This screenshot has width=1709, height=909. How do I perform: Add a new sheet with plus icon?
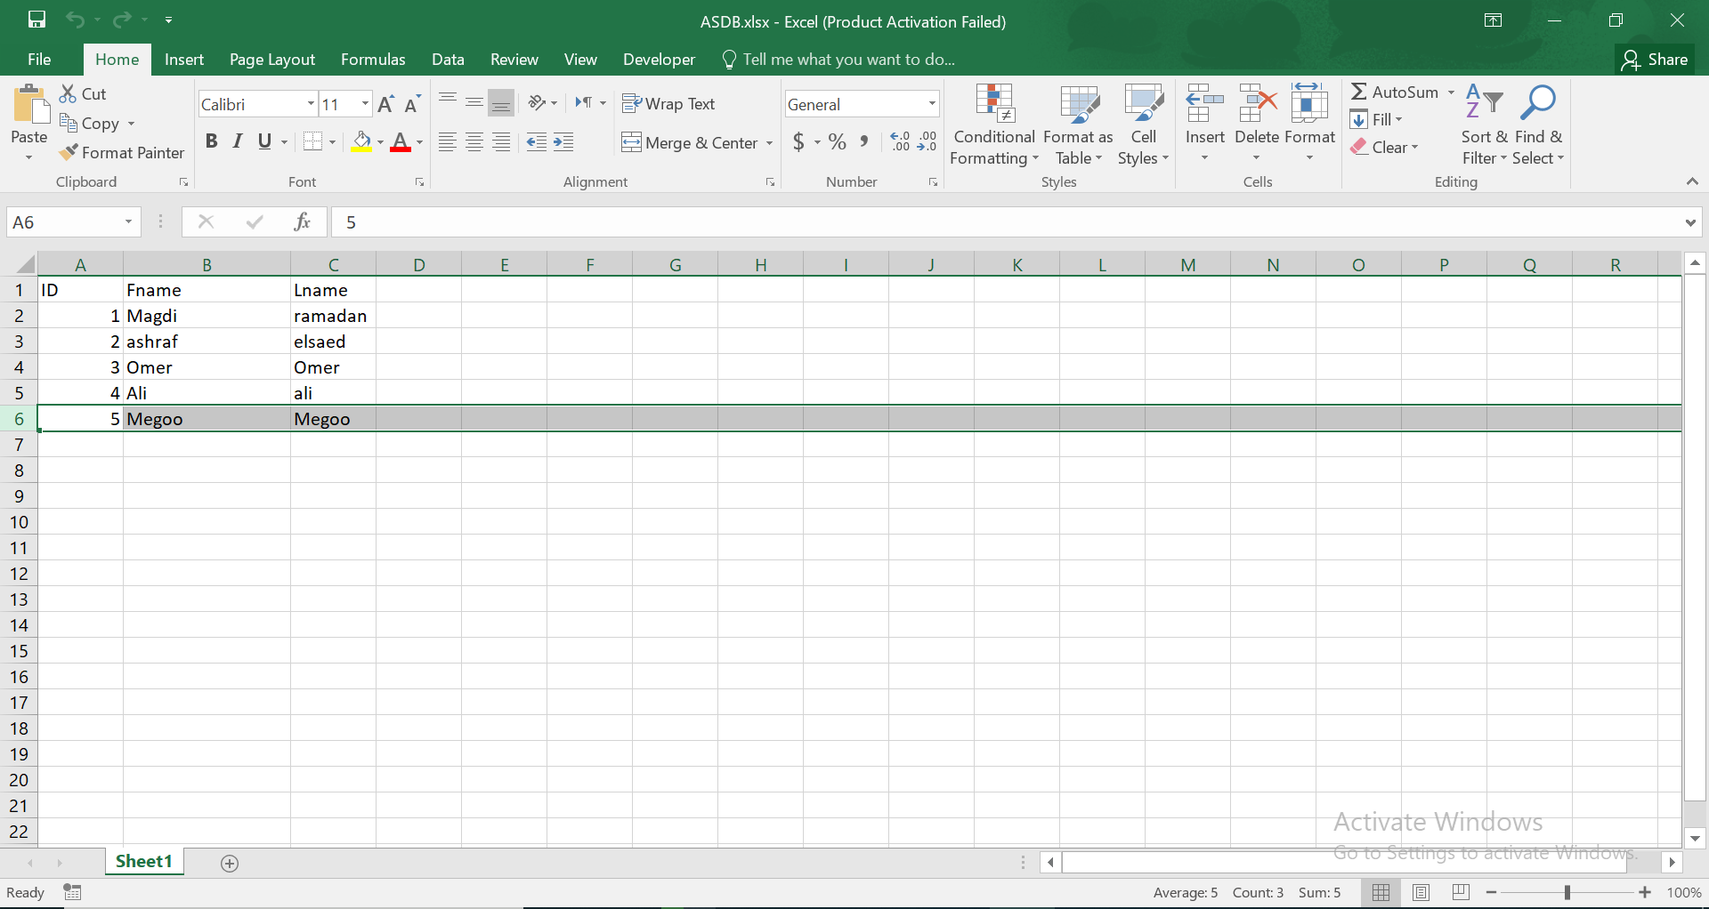click(230, 863)
